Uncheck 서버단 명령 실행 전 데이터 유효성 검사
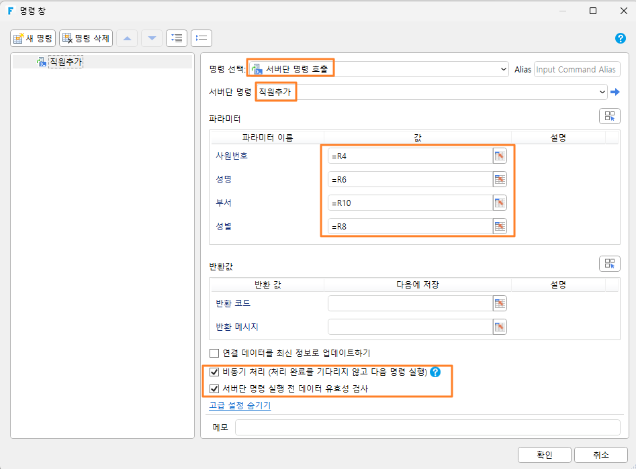 tap(214, 388)
